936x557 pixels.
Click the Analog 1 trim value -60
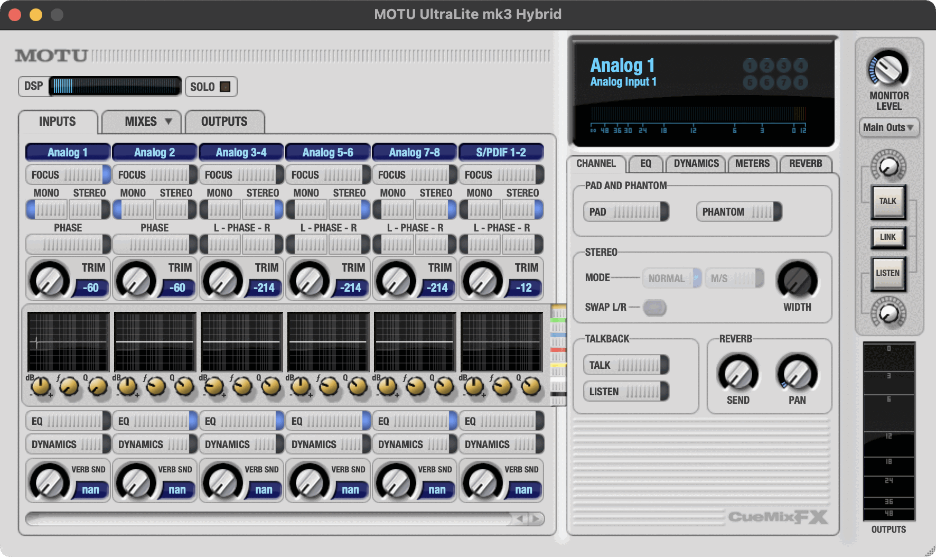pos(90,288)
